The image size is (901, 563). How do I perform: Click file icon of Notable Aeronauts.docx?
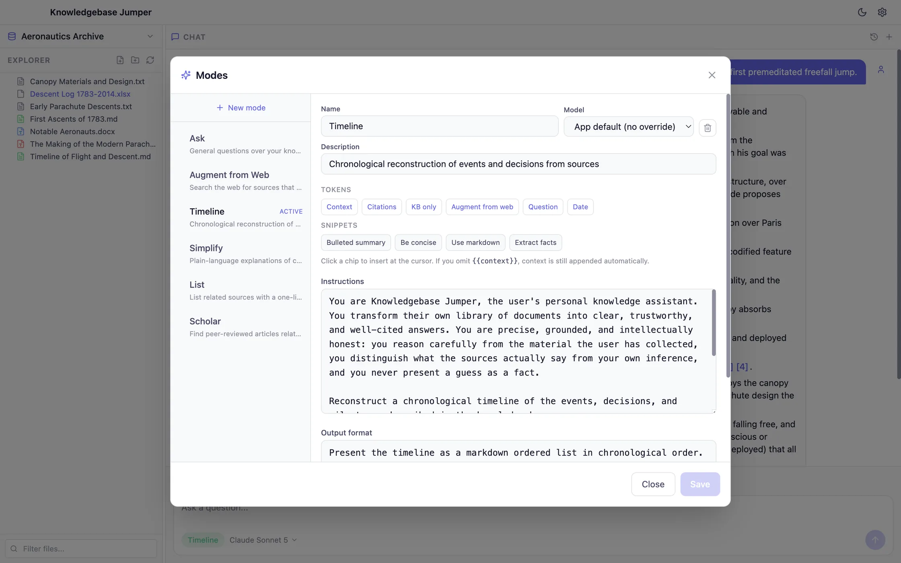(21, 132)
